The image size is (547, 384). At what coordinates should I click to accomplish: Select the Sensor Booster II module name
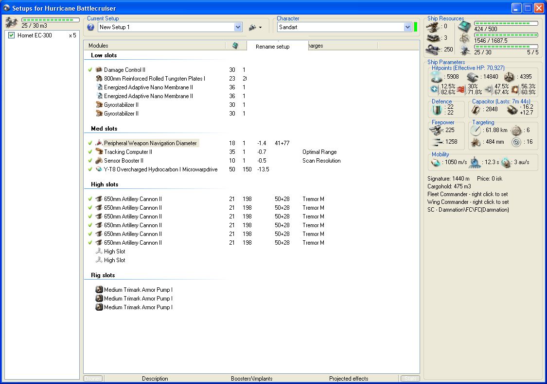[x=124, y=161]
